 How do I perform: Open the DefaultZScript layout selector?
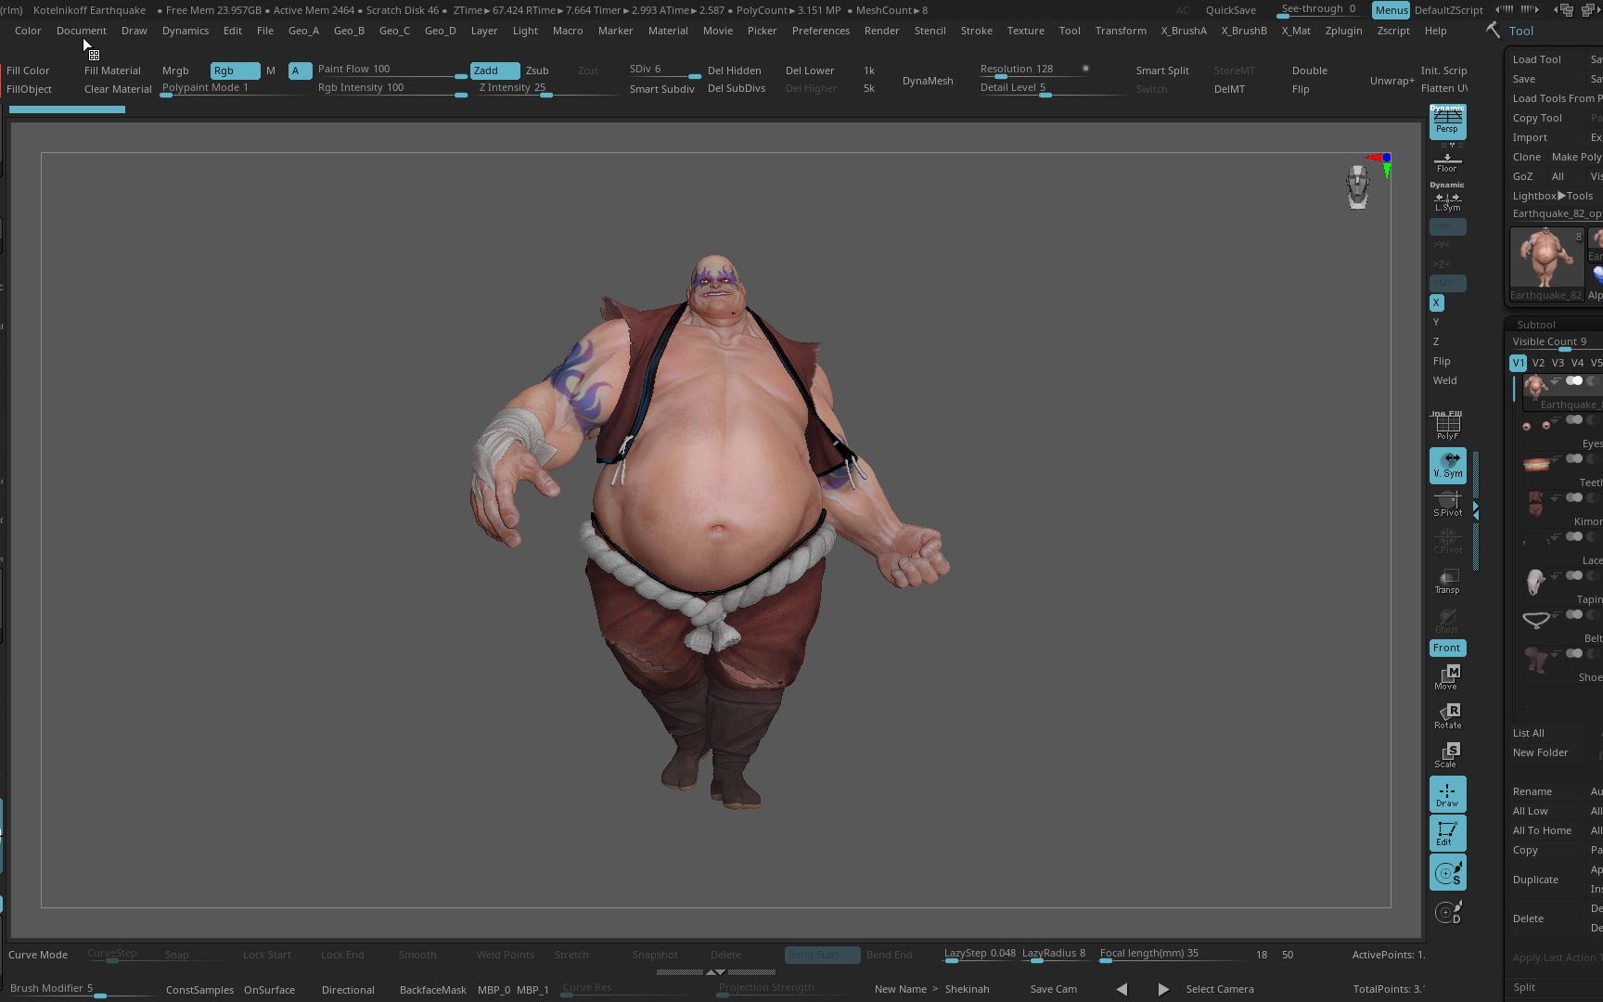pos(1448,10)
